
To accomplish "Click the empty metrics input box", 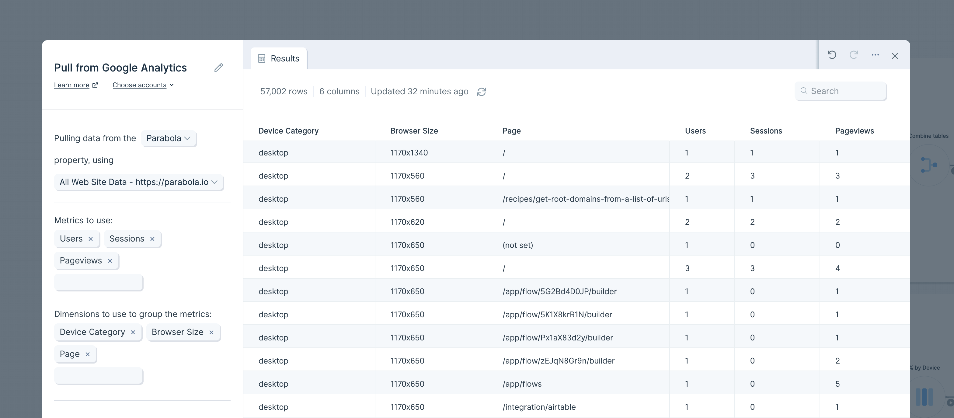I will point(99,283).
